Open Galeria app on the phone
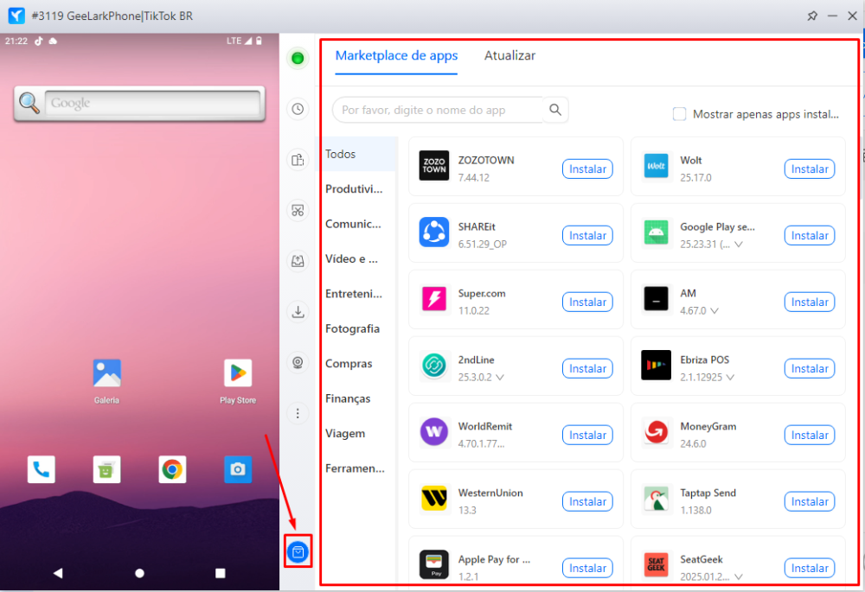 click(x=106, y=380)
